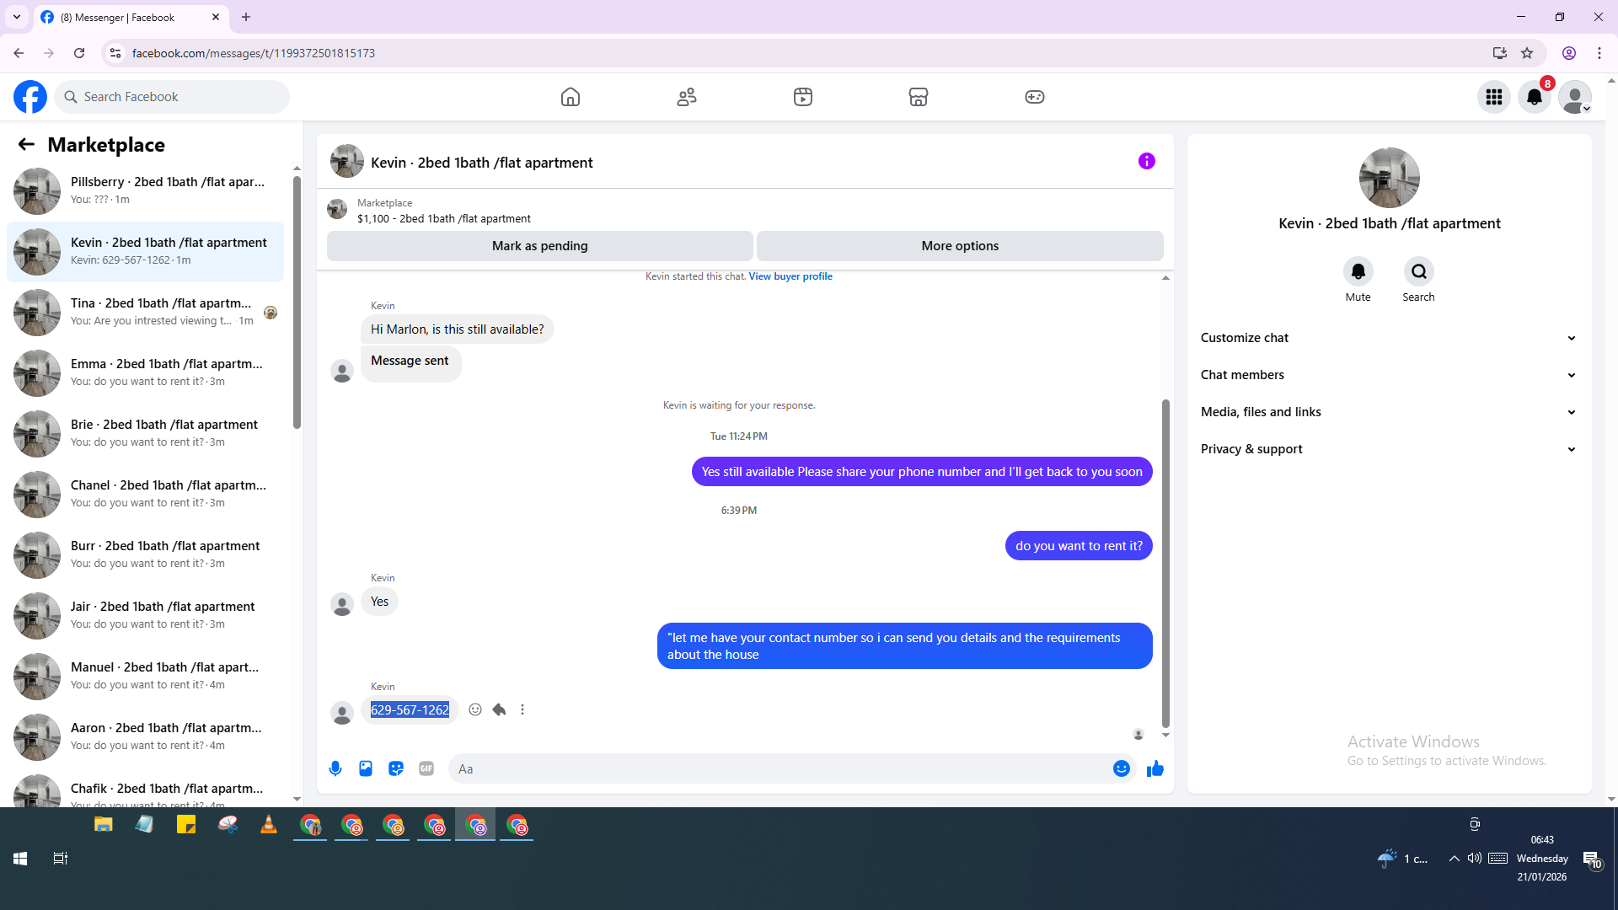Toggle the conversation information panel
This screenshot has width=1618, height=910.
1146,161
